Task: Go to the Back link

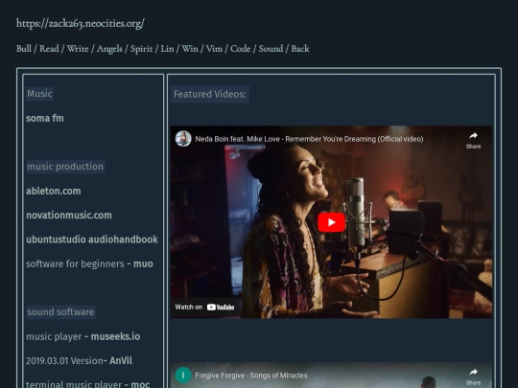Action: (x=300, y=49)
